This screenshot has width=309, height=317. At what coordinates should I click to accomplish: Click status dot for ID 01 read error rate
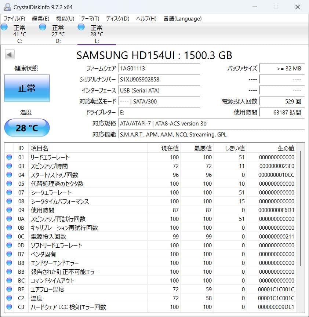[x=9, y=157]
